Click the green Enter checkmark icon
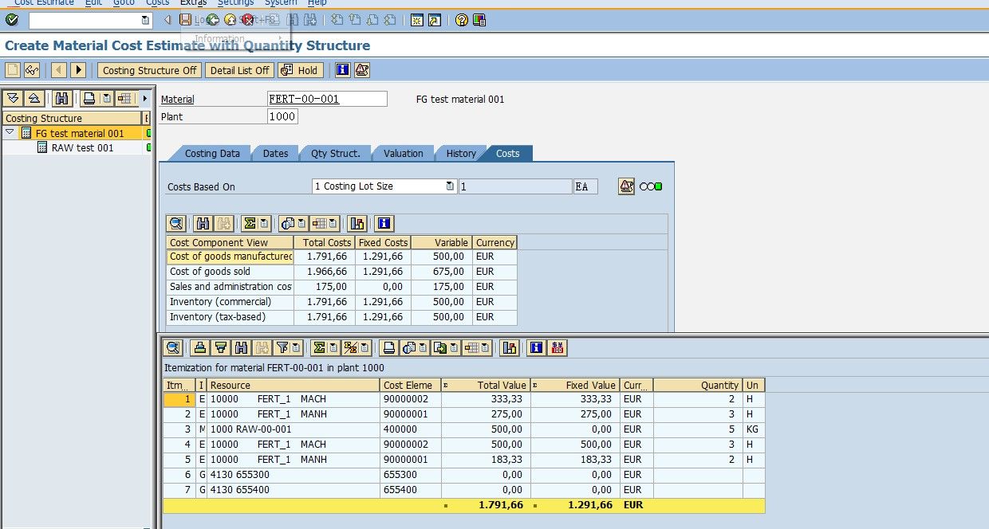Image resolution: width=989 pixels, height=529 pixels. click(x=12, y=20)
